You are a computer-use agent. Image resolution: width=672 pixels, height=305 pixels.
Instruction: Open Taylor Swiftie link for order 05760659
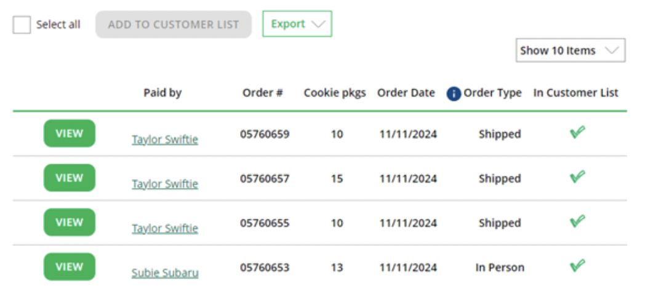pos(165,140)
